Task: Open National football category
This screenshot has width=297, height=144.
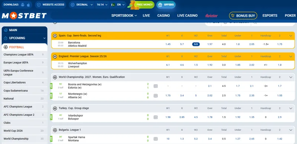Action: tap(25, 99)
